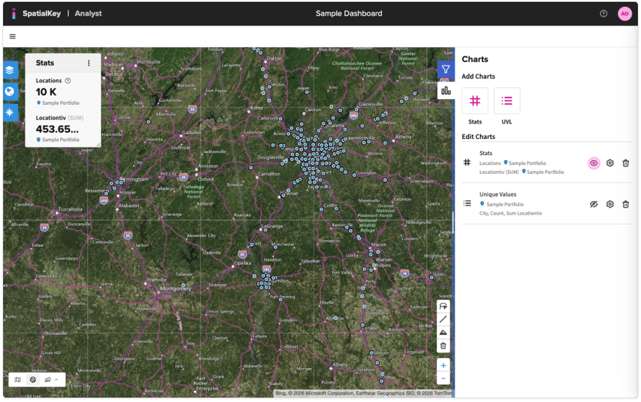Open the hamburger menu below the top bar

(x=12, y=36)
